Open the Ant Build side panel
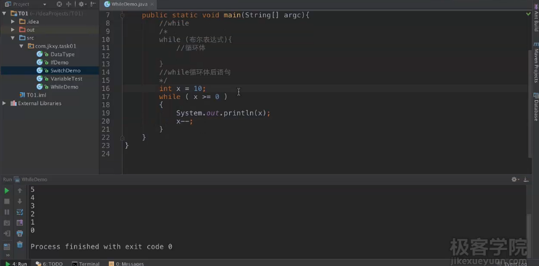Viewport: 539px width, 266px height. click(x=535, y=17)
